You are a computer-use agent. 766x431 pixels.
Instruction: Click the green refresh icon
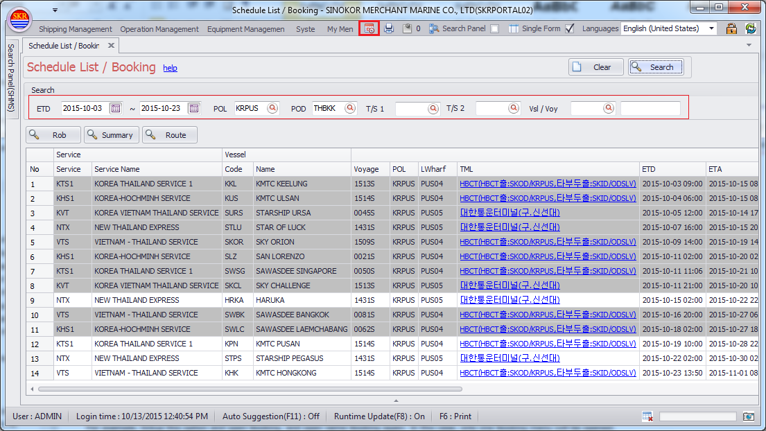point(751,28)
